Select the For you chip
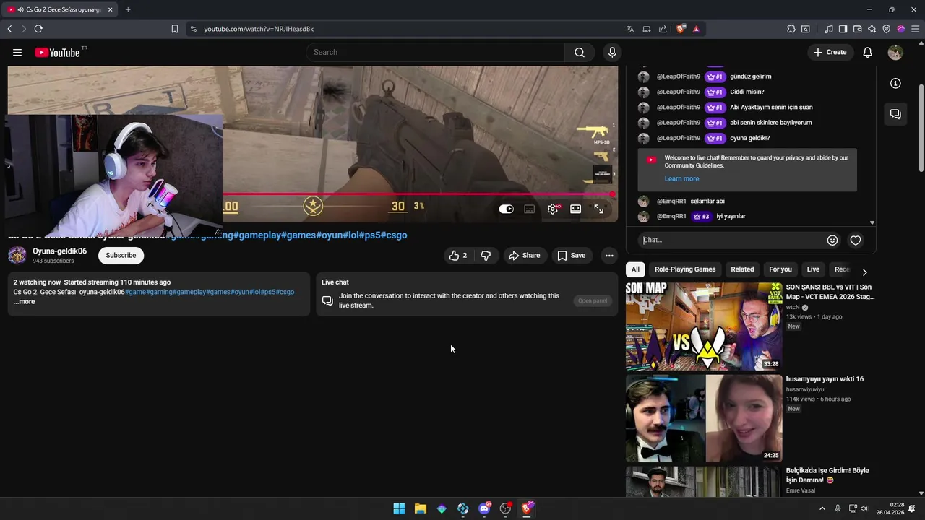Image resolution: width=925 pixels, height=520 pixels. [780, 269]
